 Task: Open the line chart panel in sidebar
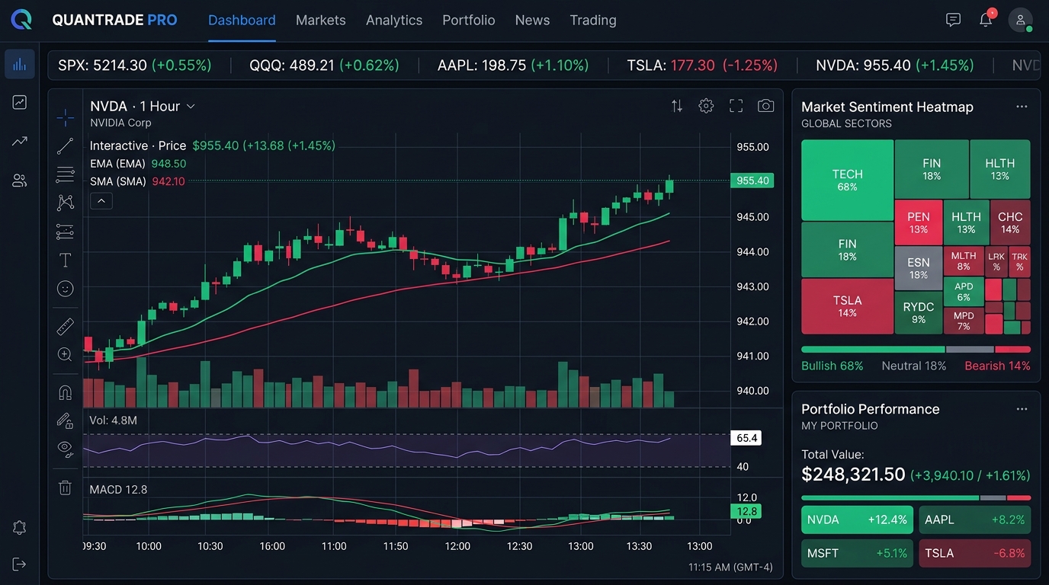20,102
